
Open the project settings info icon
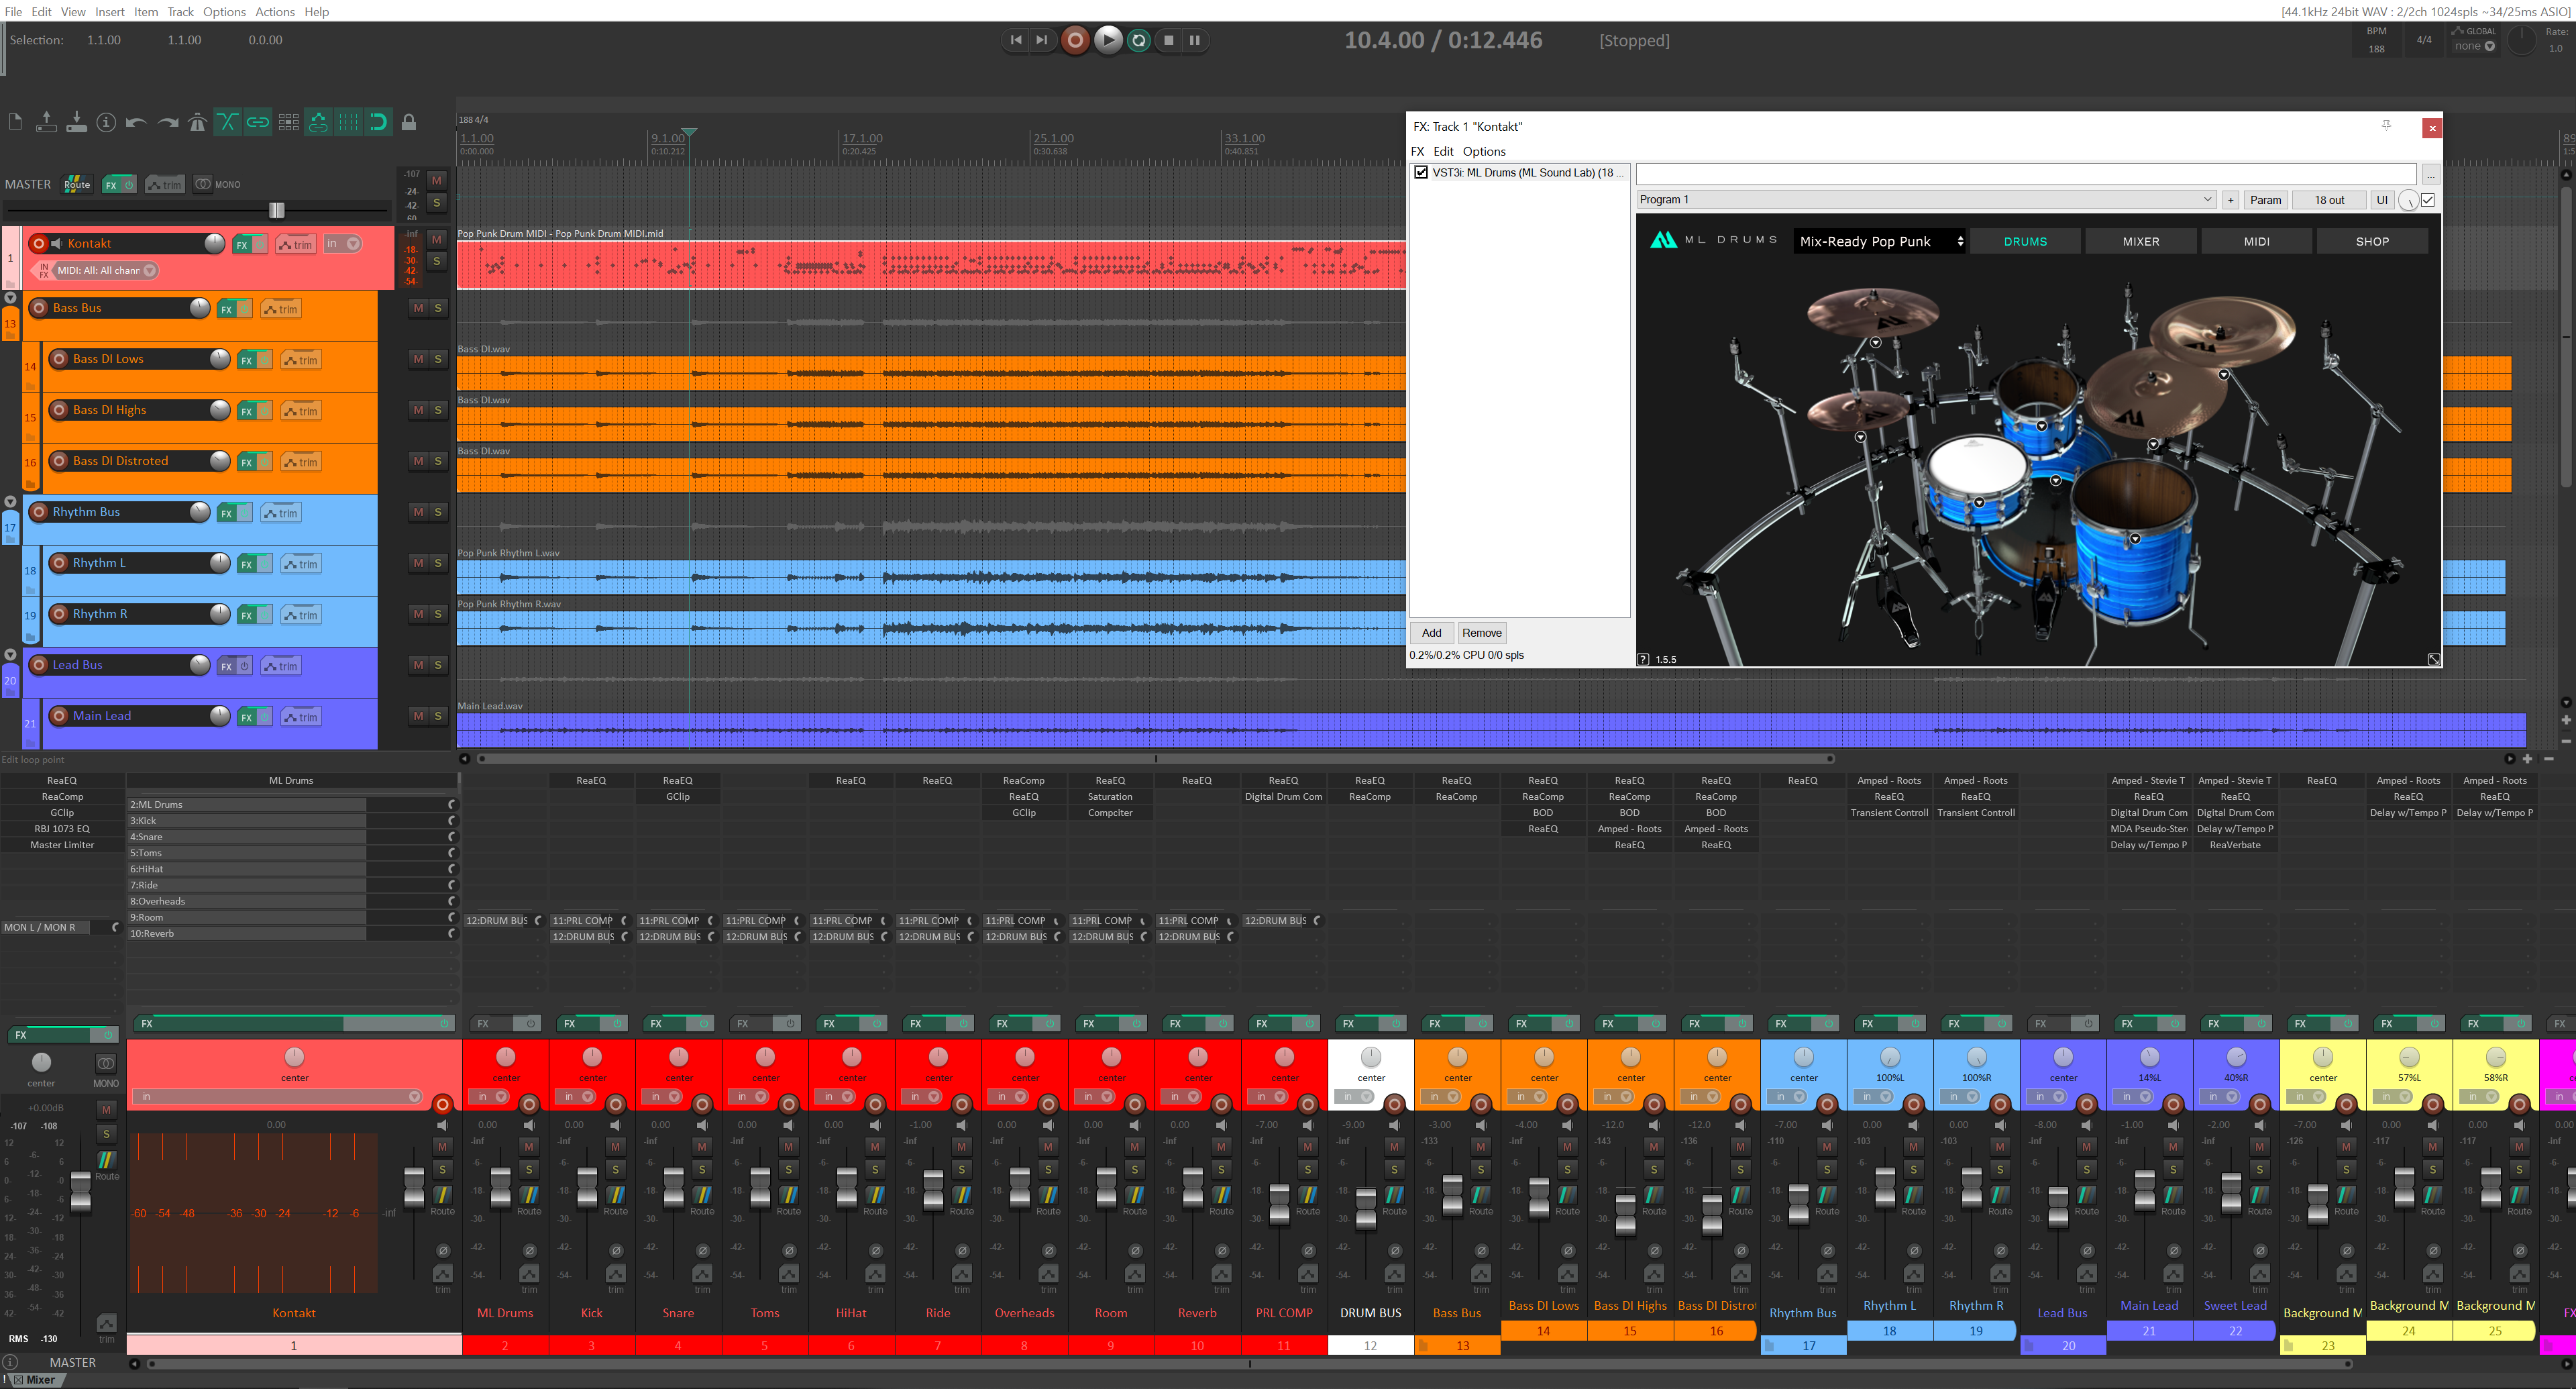tap(106, 122)
